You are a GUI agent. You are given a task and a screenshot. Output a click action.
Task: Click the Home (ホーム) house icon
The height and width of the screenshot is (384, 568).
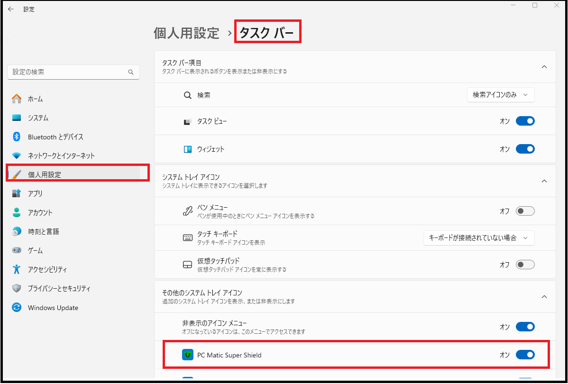pos(17,99)
